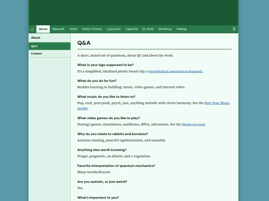This screenshot has width=269, height=201.
Task: Select the About tab
Action: (43, 29)
